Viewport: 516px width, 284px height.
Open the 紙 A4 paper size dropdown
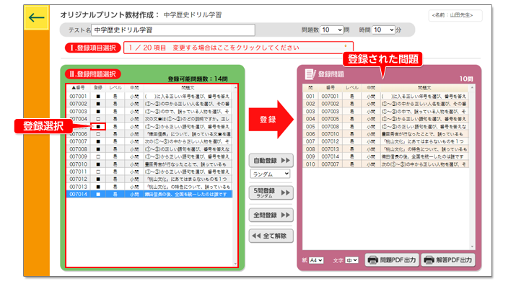316,260
